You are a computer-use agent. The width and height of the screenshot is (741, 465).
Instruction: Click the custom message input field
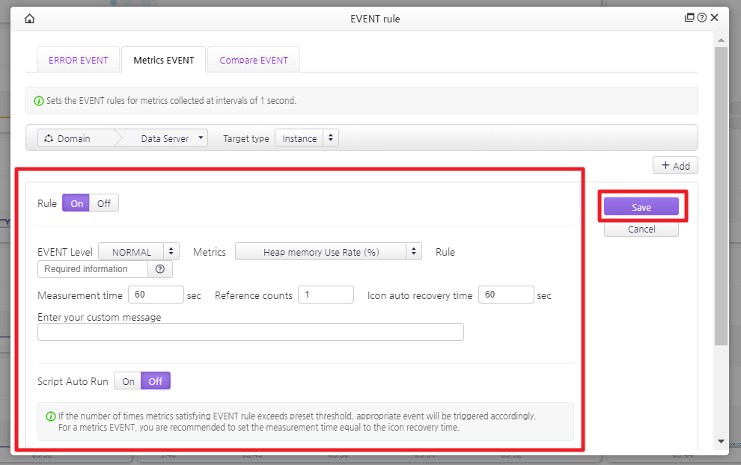(250, 332)
